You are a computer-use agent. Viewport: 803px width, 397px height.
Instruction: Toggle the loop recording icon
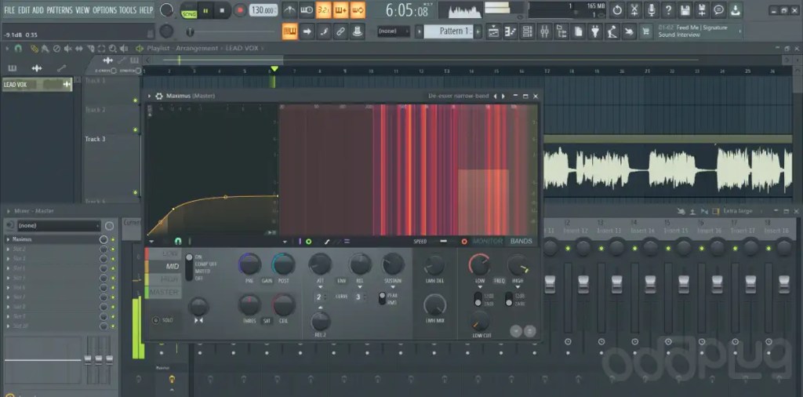click(358, 9)
